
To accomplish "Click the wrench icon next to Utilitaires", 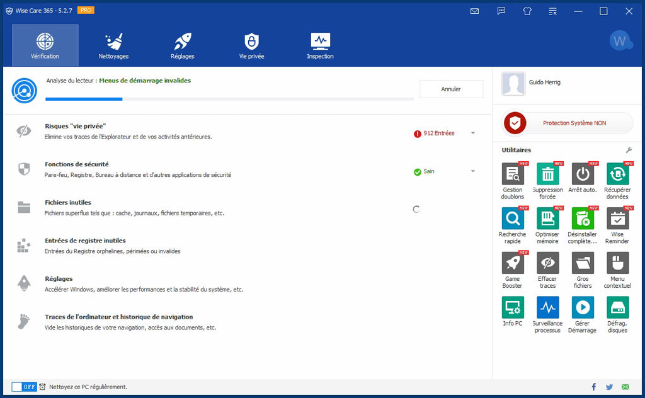I will 629,150.
